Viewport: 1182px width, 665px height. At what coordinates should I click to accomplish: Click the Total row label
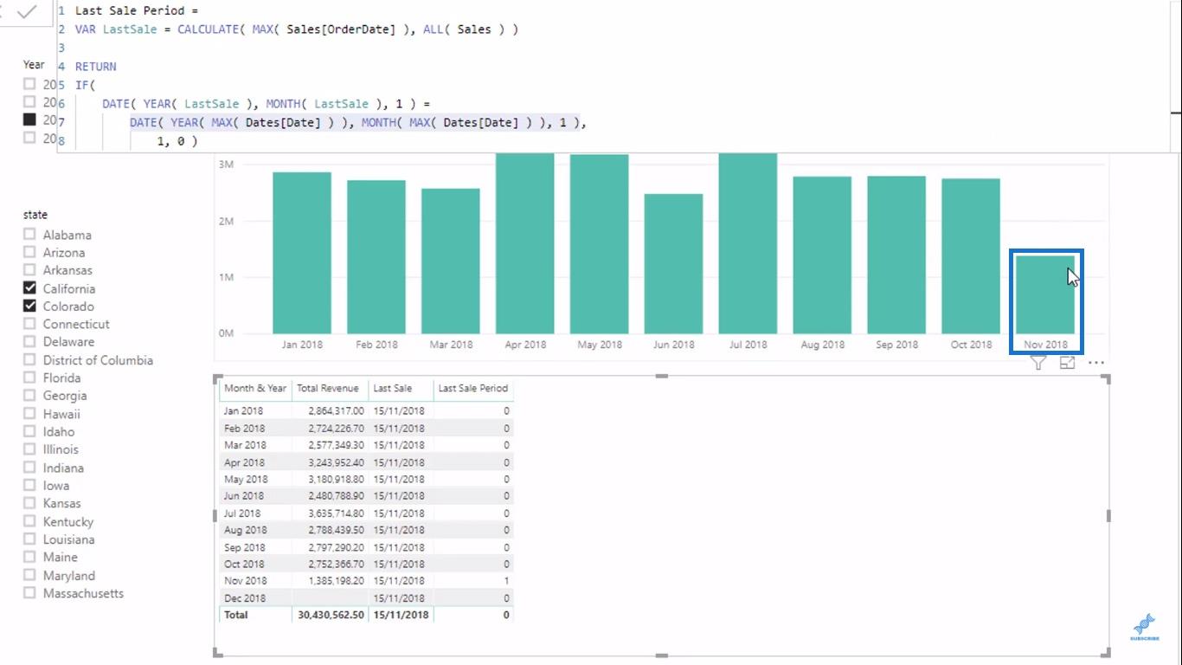[236, 615]
